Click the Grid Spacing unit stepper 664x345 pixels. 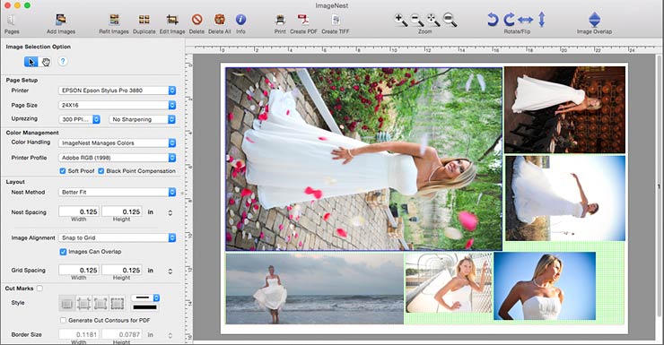coord(170,271)
